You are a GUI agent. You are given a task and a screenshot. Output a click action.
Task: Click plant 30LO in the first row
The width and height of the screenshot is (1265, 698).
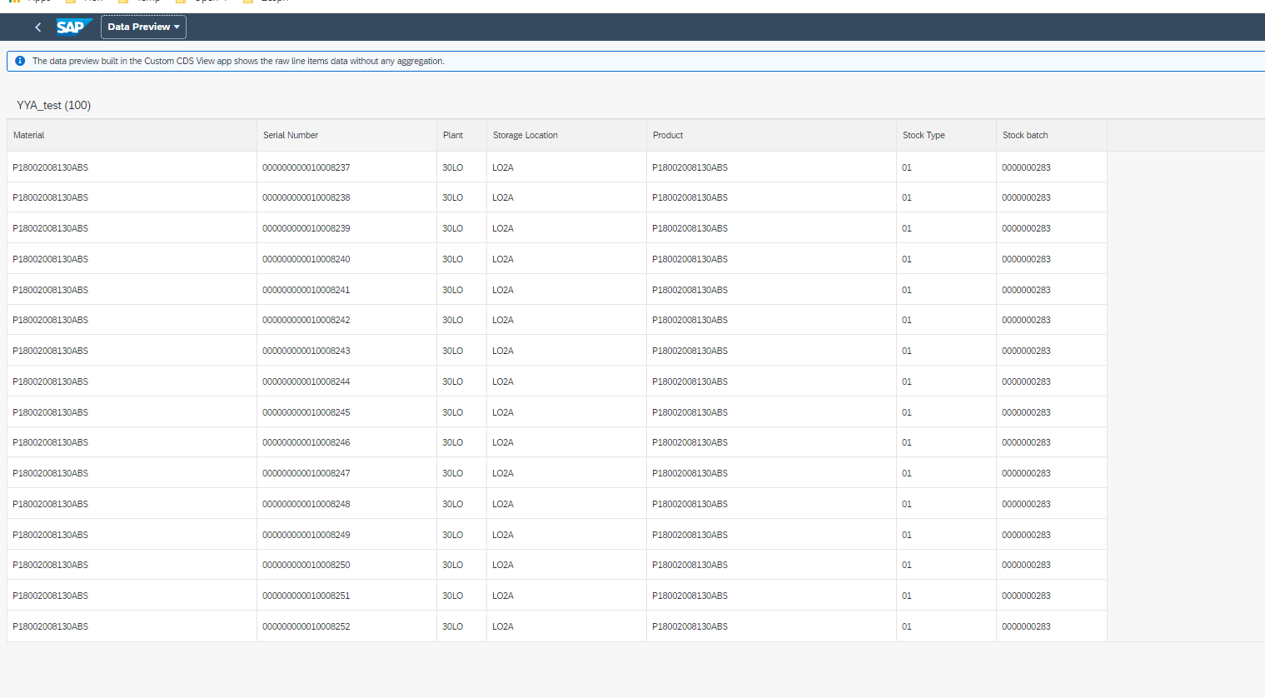452,167
